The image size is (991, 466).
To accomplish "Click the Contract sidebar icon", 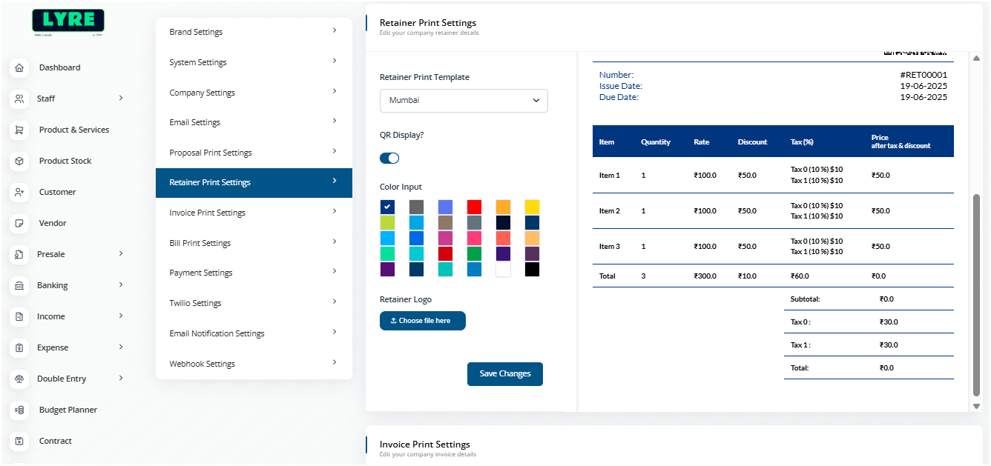I will (19, 441).
